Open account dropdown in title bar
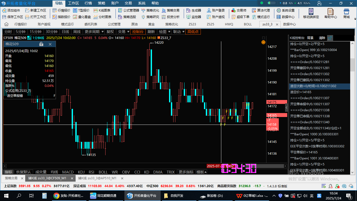 [319, 3]
